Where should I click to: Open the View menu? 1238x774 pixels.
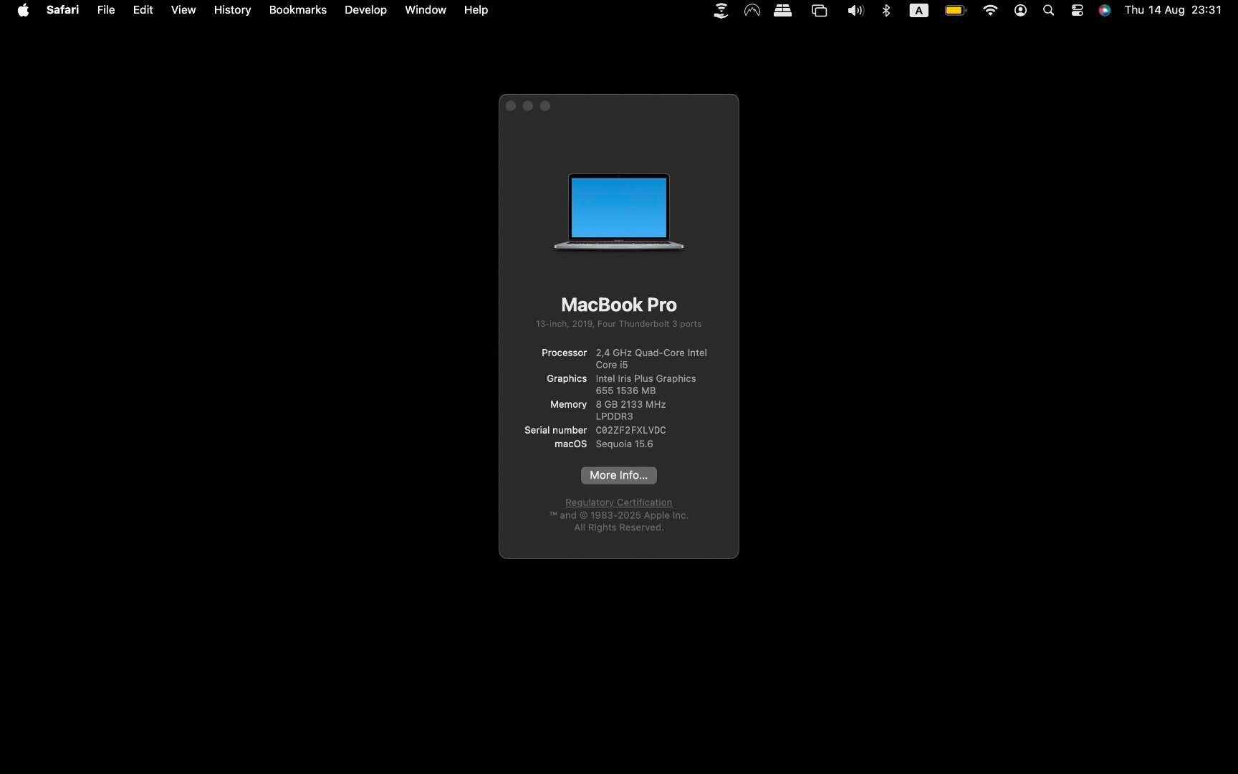click(x=183, y=10)
